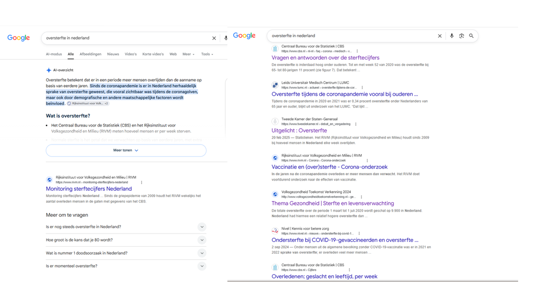Click Nivel favicon in right results
Screen dimensions: 537x302
(x=275, y=231)
